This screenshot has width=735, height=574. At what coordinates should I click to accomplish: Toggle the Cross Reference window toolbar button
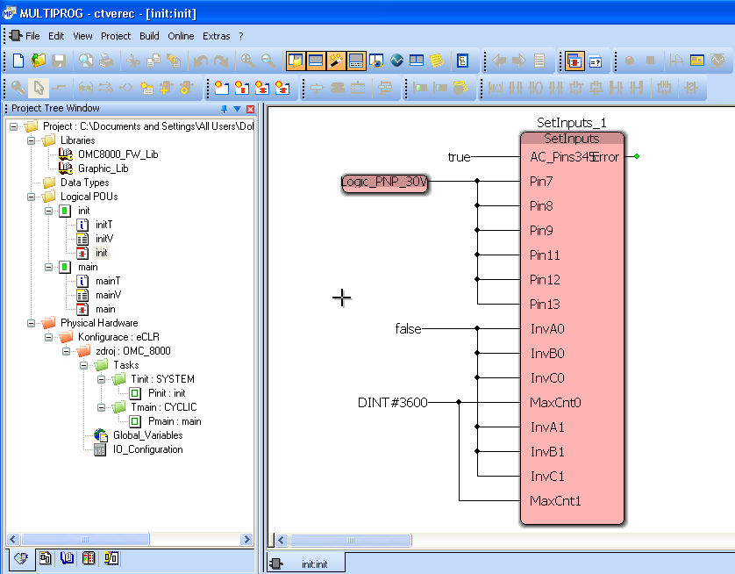356,61
